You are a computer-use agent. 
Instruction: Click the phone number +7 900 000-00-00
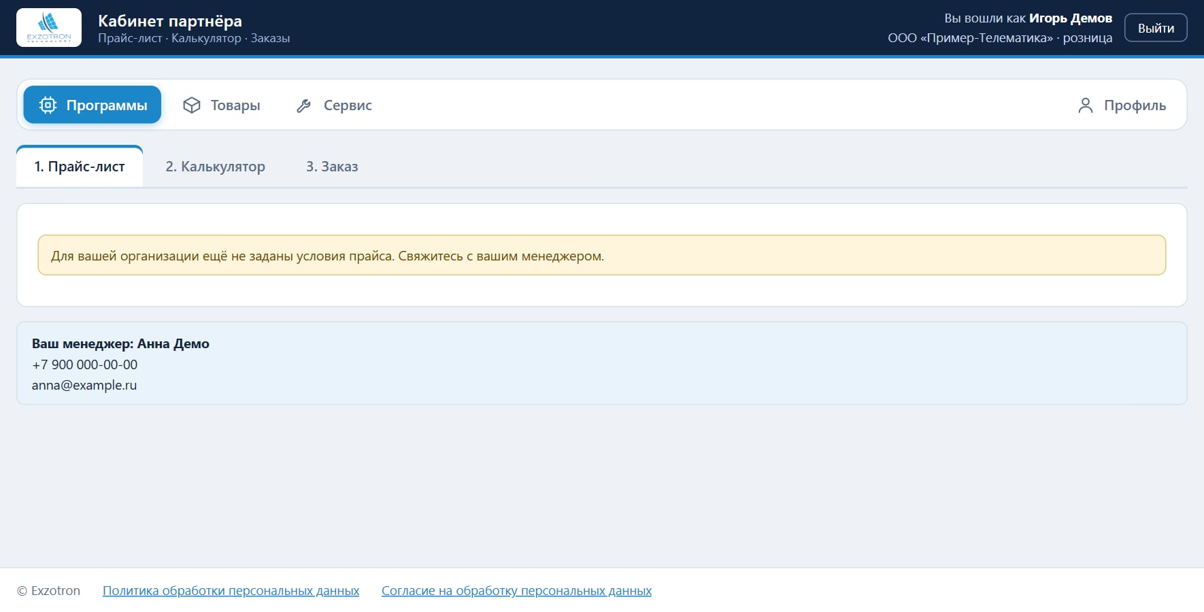tap(84, 364)
